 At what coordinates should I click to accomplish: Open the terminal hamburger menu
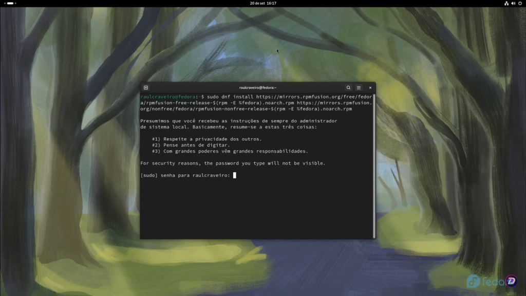[359, 87]
